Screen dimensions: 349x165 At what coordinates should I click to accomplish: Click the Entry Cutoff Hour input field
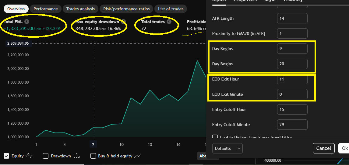(292, 109)
